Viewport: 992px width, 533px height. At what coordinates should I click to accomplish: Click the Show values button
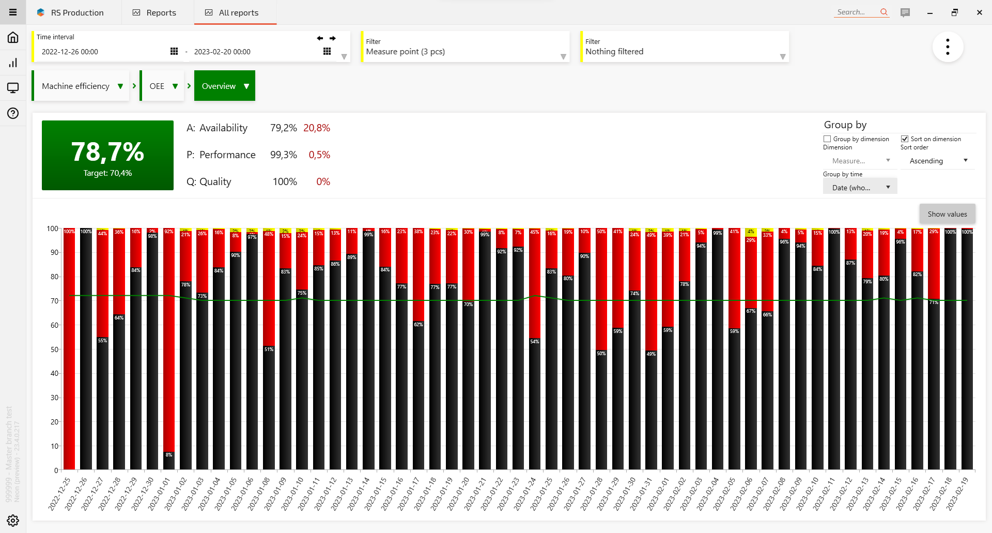pos(947,214)
